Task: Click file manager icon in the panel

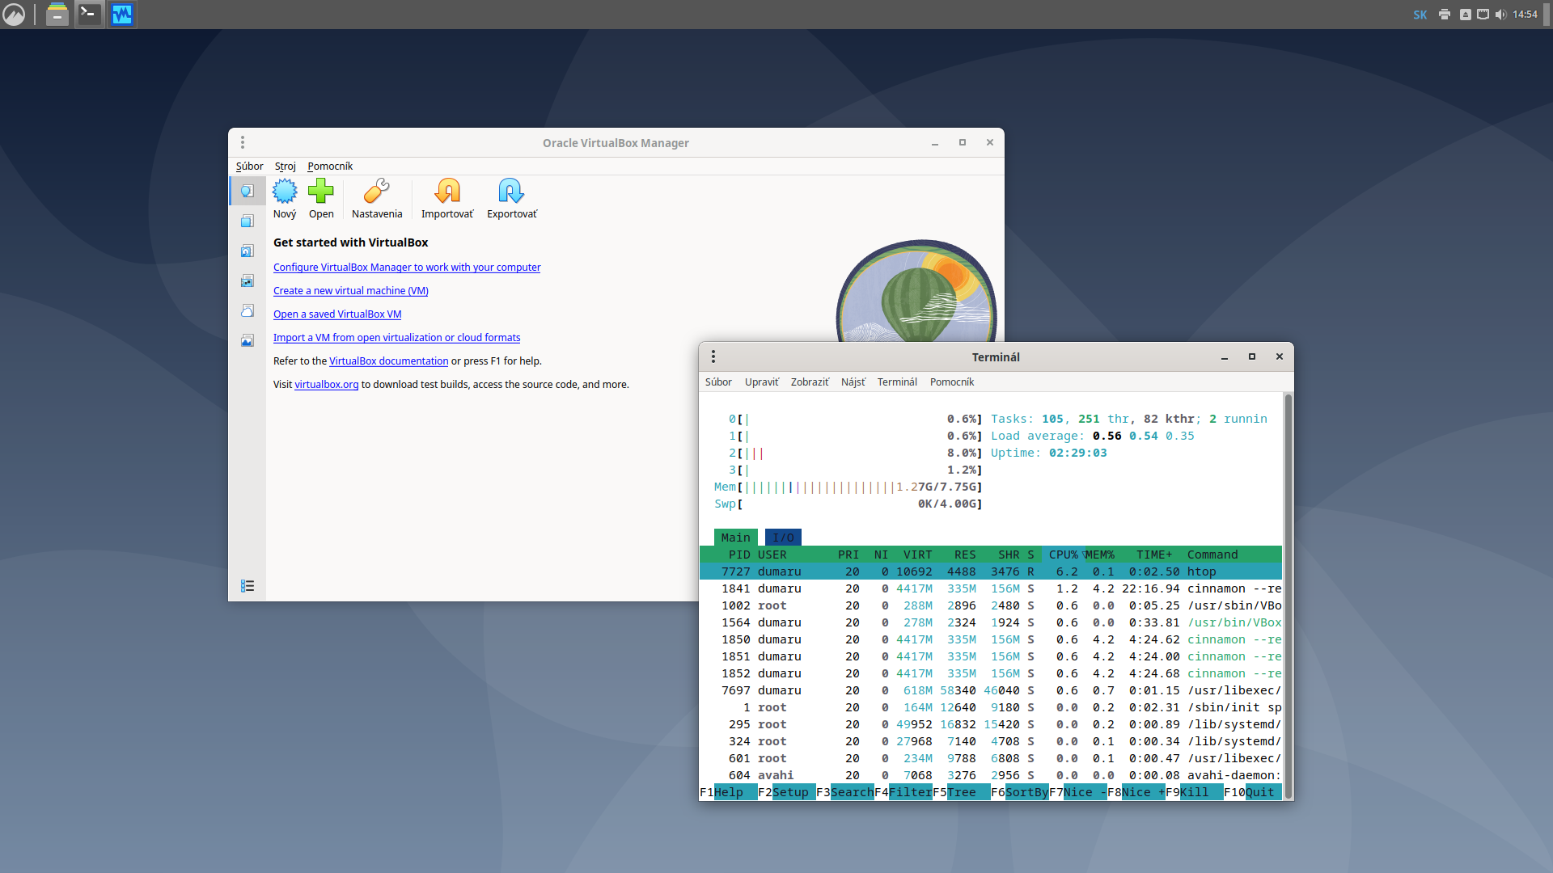Action: click(57, 15)
